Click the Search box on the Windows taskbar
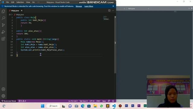193x109 pixels. pos(53,106)
